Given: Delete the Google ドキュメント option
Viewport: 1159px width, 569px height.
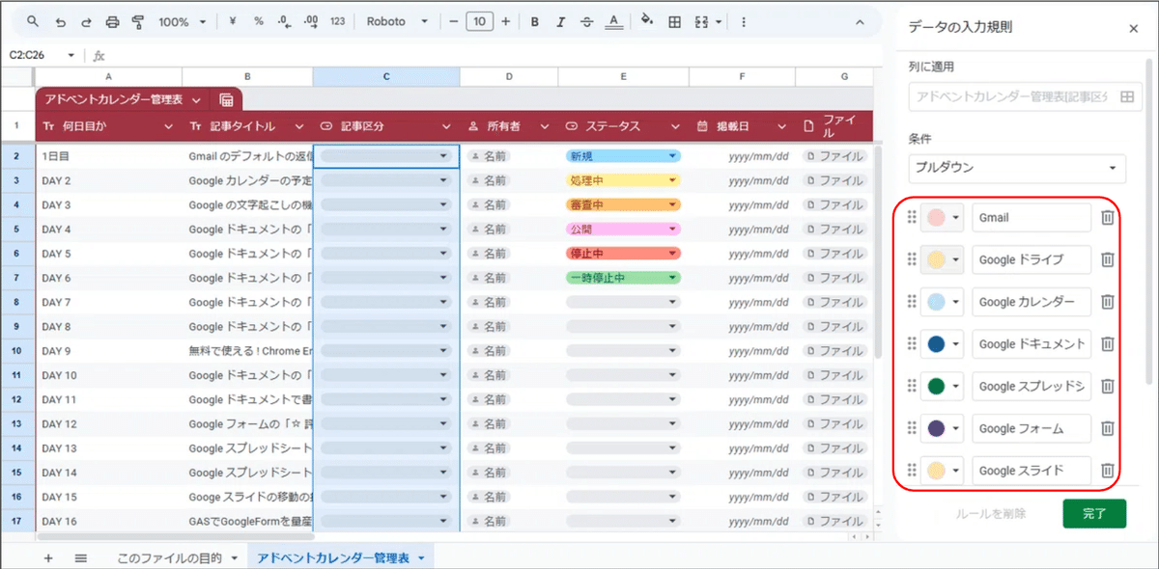Looking at the screenshot, I should tap(1108, 344).
